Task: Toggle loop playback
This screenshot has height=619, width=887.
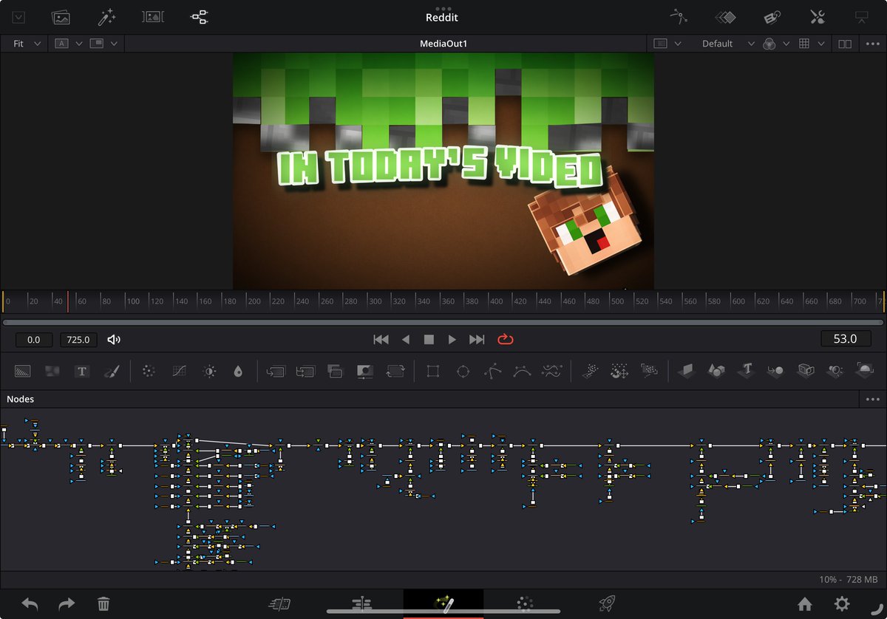Action: (506, 340)
